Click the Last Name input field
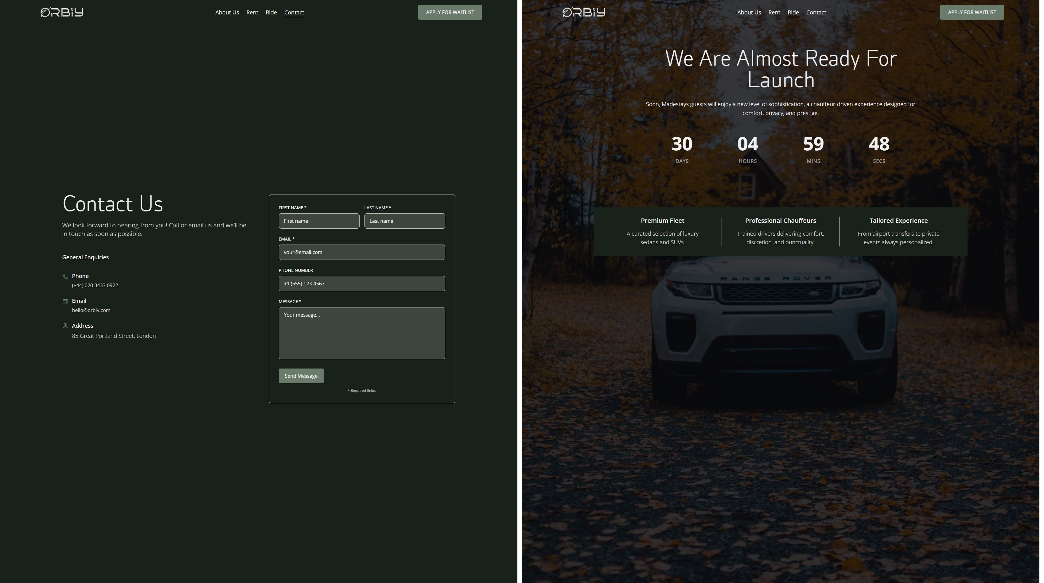The image size is (1044, 583). [404, 221]
